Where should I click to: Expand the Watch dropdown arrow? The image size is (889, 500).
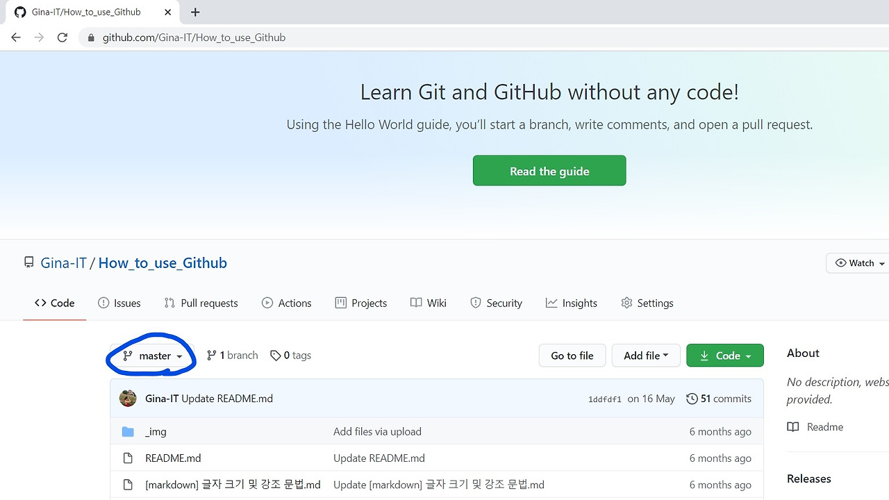882,264
